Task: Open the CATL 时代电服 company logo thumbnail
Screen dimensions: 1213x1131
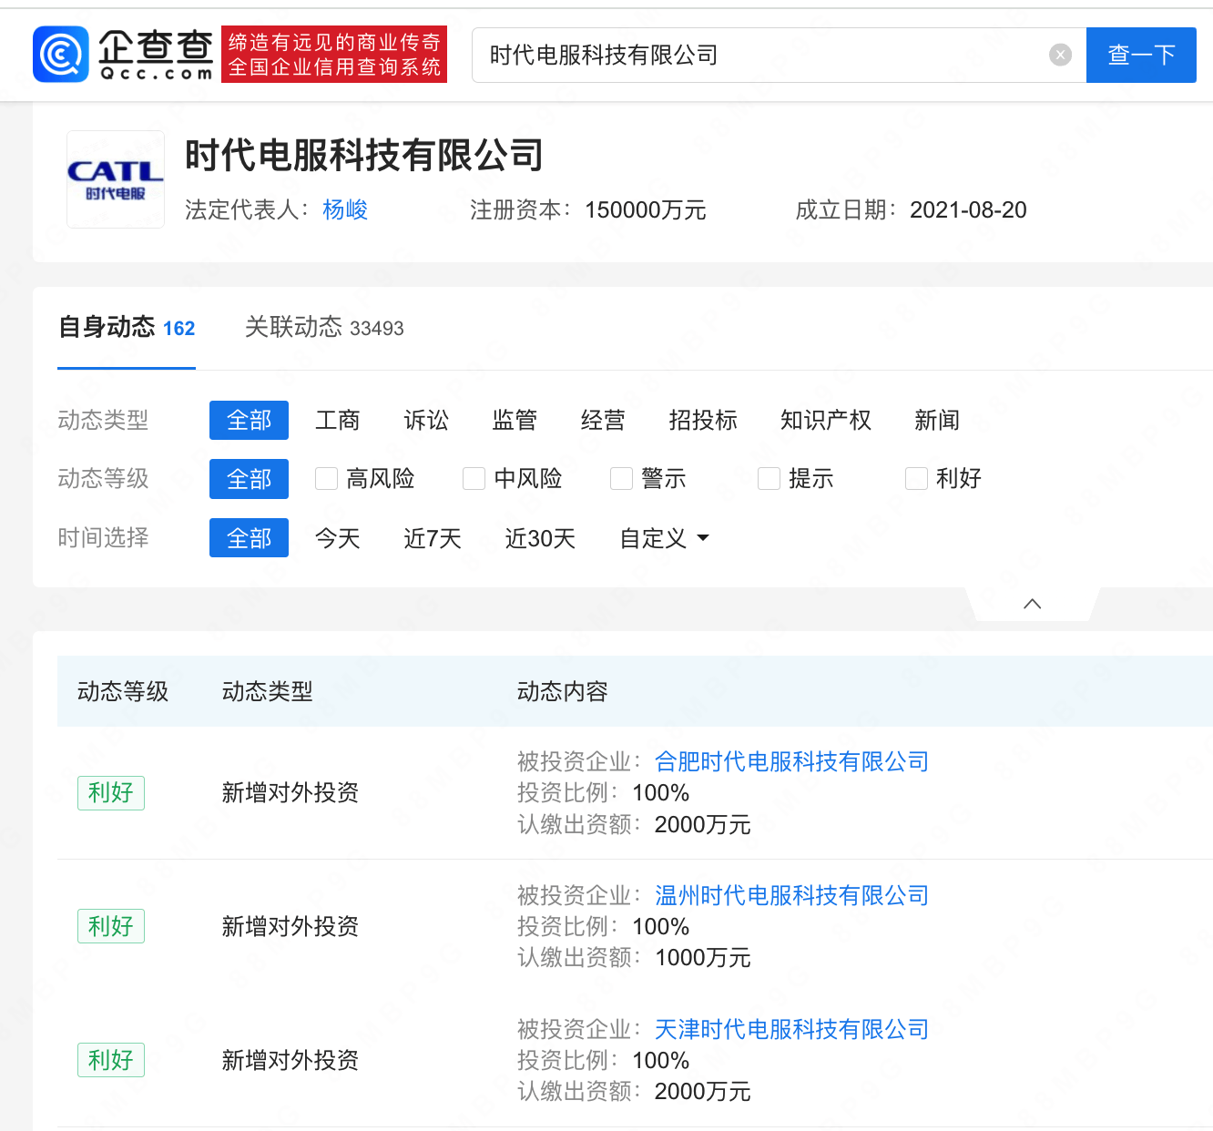Action: click(116, 179)
